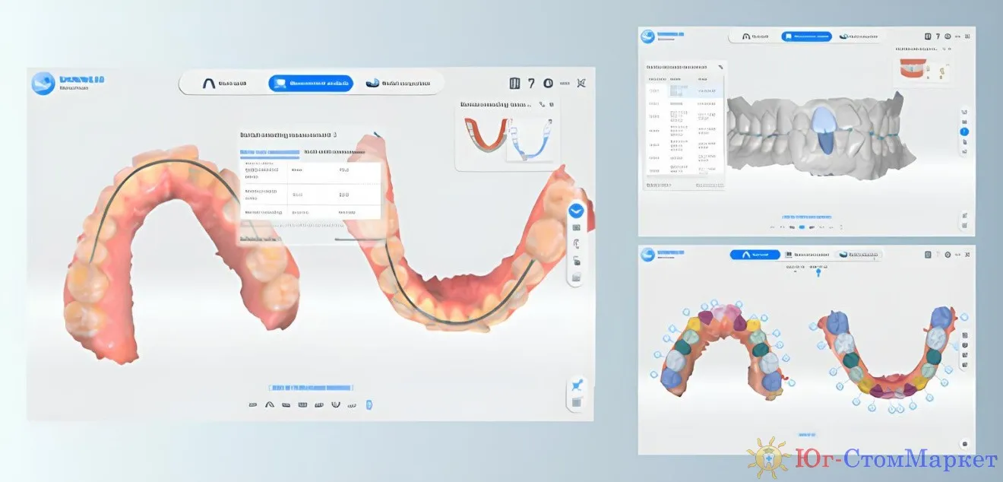Viewport: 1003px width, 482px height.
Task: Click the arch-shaped icon in large window's bottom toolbar
Action: click(269, 405)
